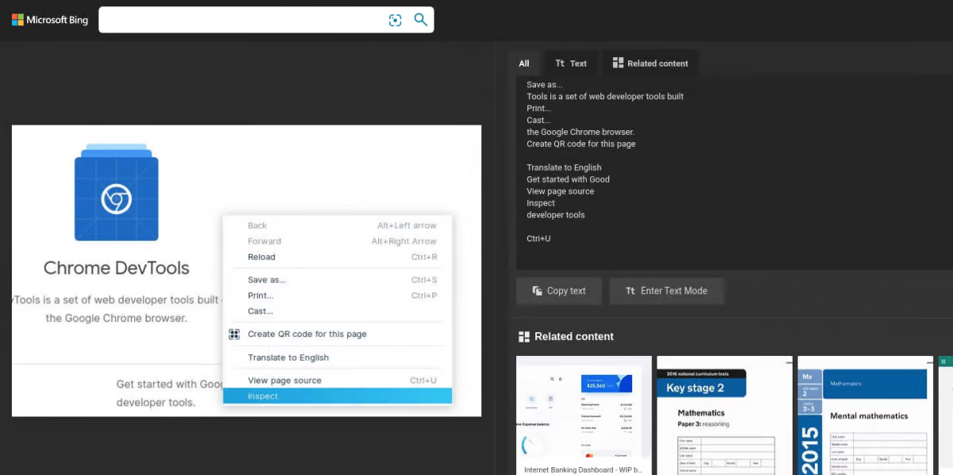Choose View page source menu entry
The image size is (953, 475).
tap(284, 380)
